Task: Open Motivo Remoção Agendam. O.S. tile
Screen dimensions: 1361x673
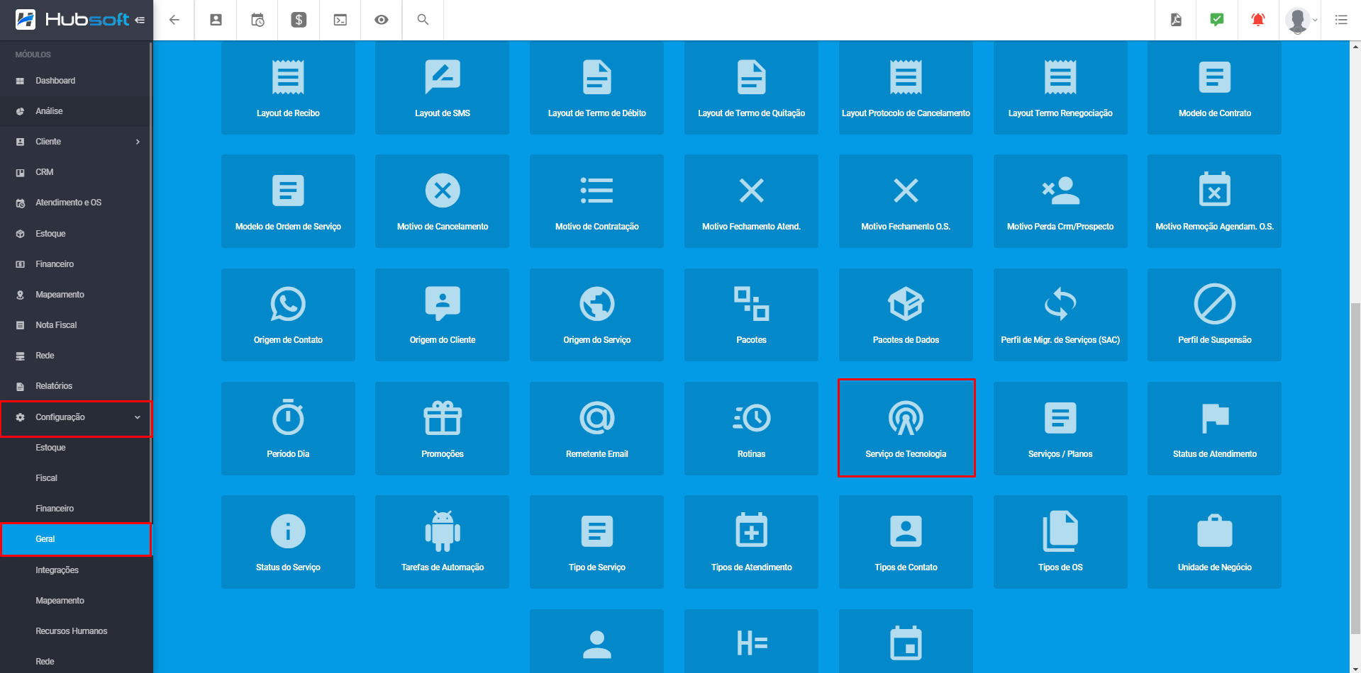Action: (x=1215, y=201)
